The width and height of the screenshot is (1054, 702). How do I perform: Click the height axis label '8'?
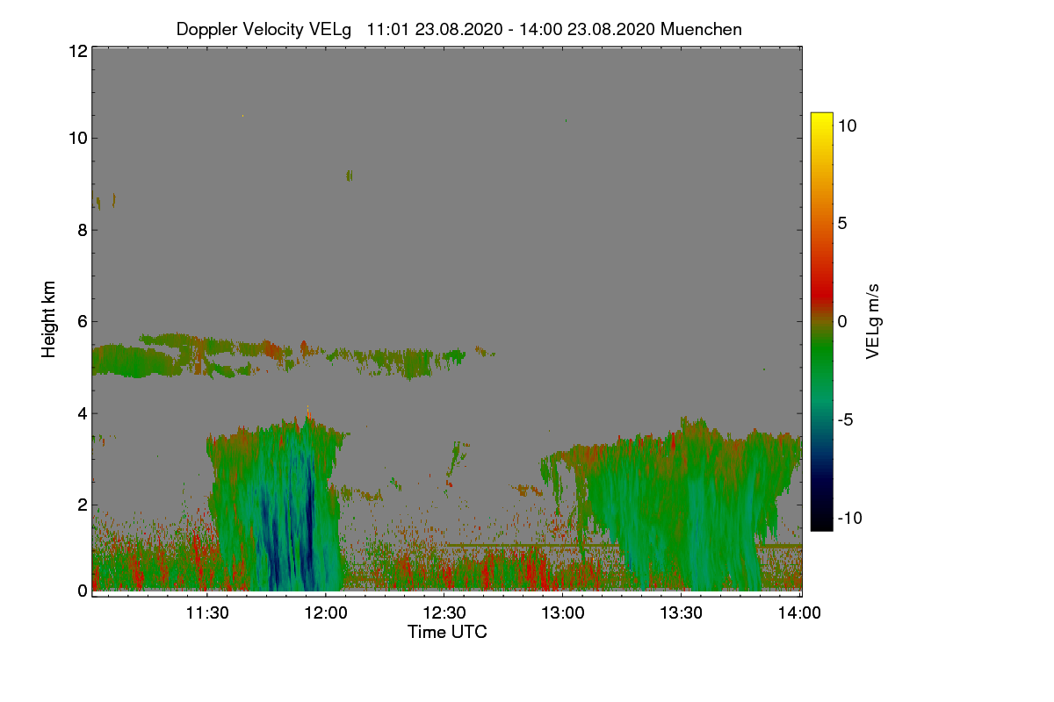tap(82, 230)
